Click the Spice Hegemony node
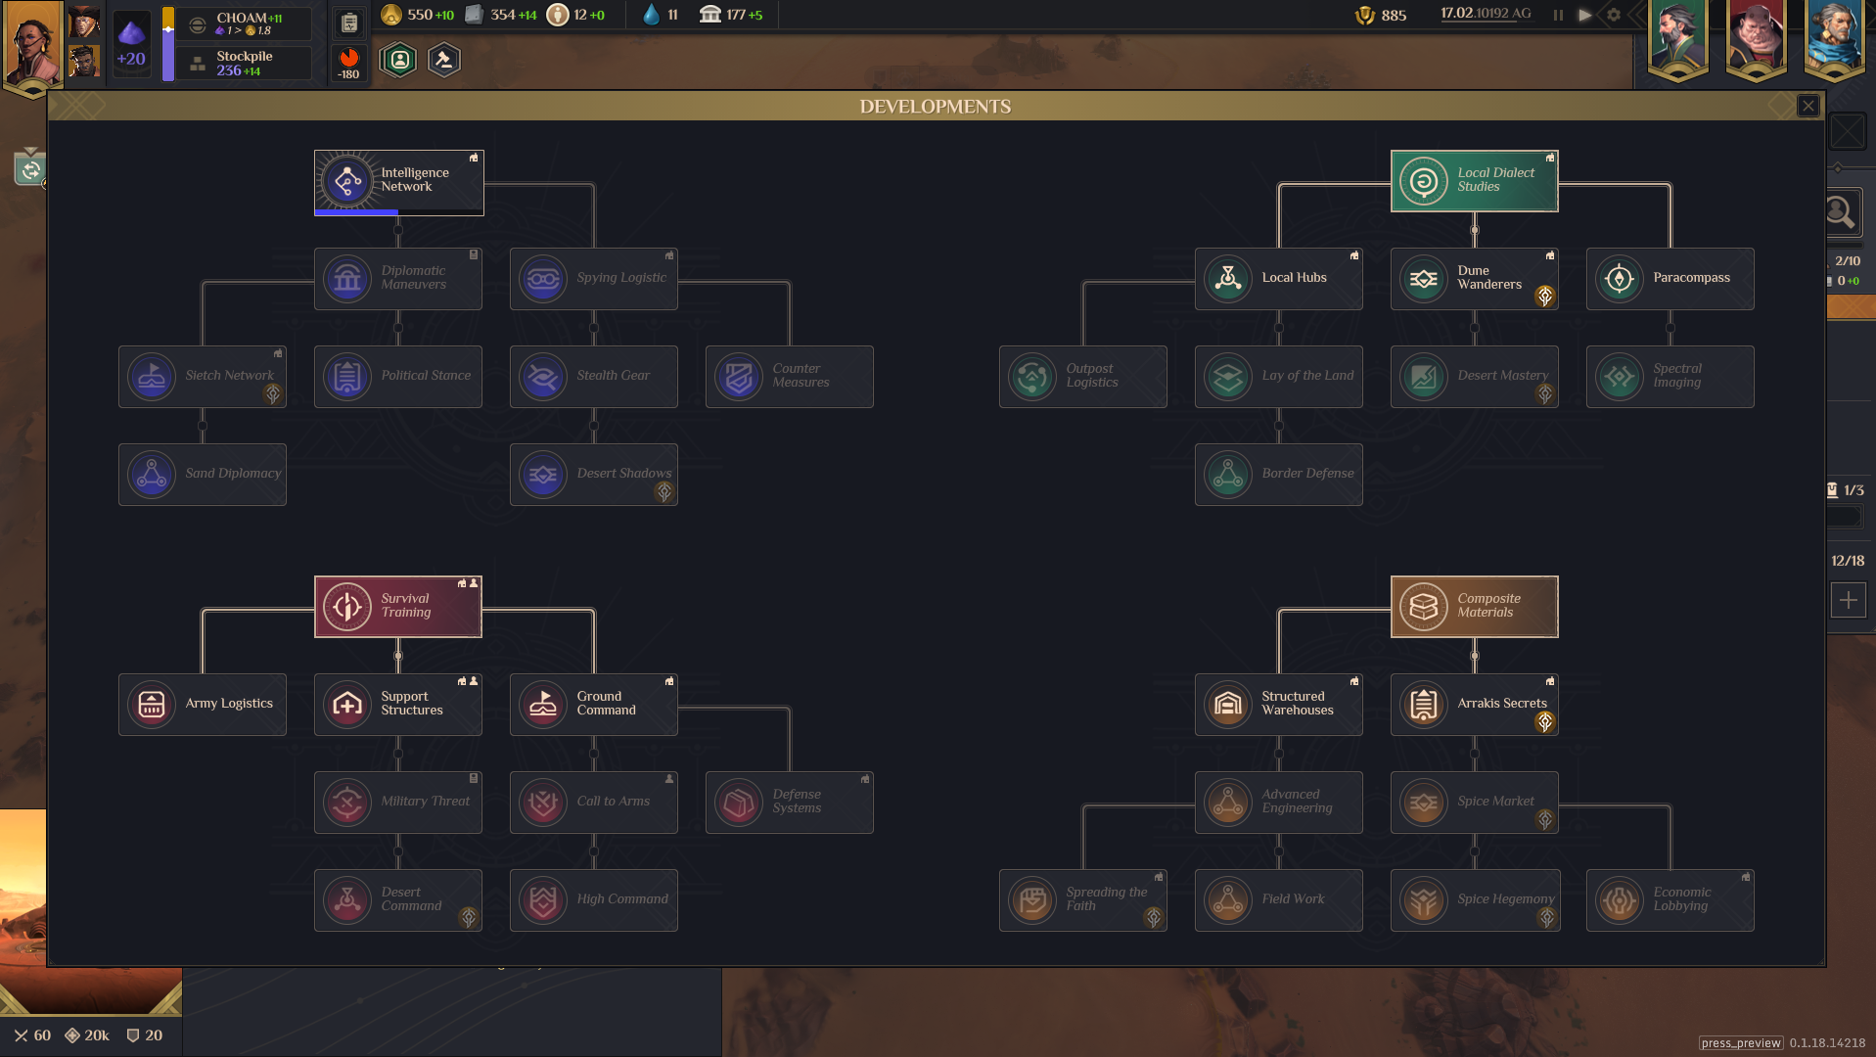 [1475, 900]
